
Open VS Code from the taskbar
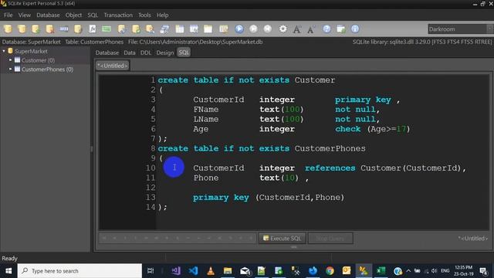(193, 271)
